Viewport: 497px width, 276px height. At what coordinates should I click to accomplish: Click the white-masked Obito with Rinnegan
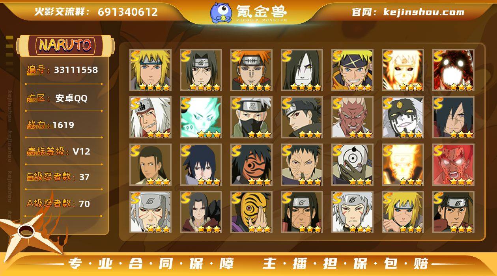(x=352, y=164)
